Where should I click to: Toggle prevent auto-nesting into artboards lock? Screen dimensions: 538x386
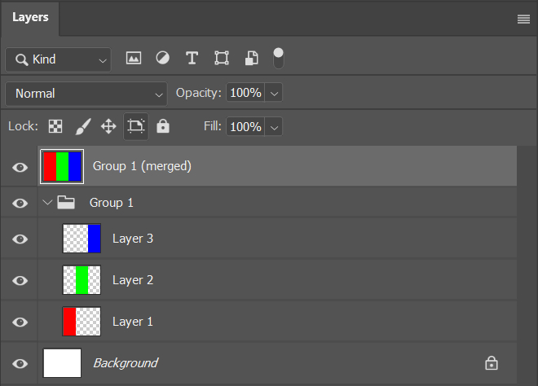[136, 126]
